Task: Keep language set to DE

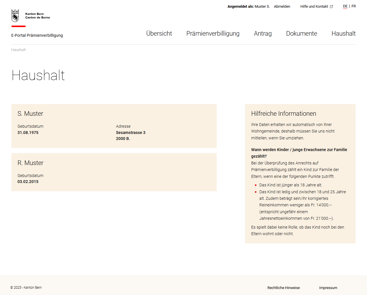Action: tap(345, 6)
